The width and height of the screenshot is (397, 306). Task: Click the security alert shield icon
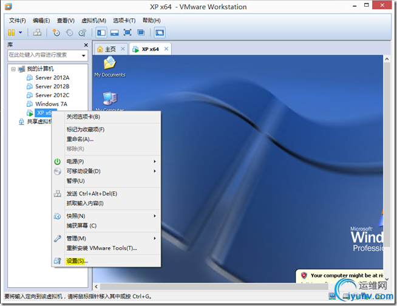pos(304,276)
